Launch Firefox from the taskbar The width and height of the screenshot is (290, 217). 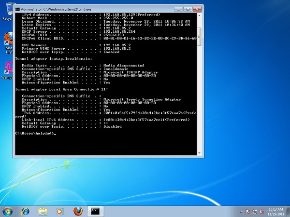click(77, 211)
